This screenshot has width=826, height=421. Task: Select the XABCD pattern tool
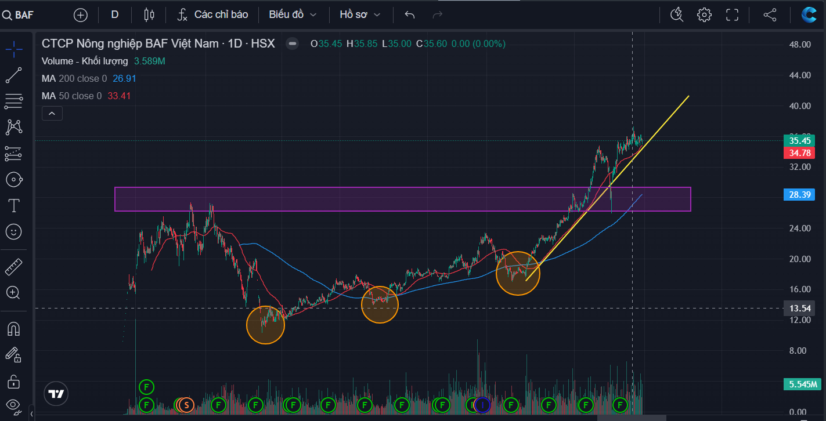click(14, 127)
